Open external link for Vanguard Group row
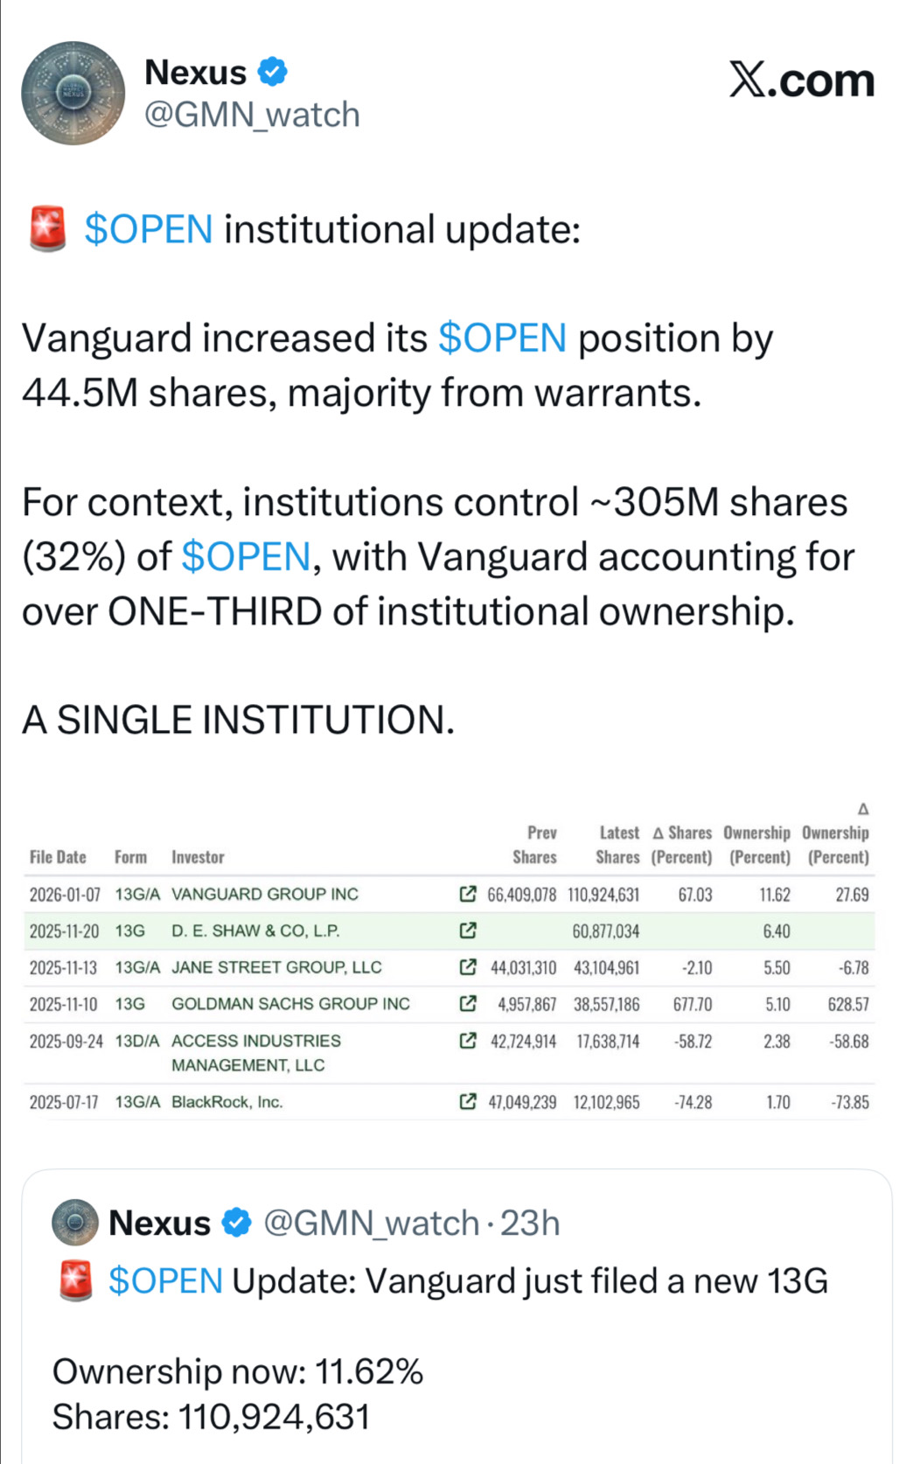Image resolution: width=913 pixels, height=1464 pixels. coord(468,894)
